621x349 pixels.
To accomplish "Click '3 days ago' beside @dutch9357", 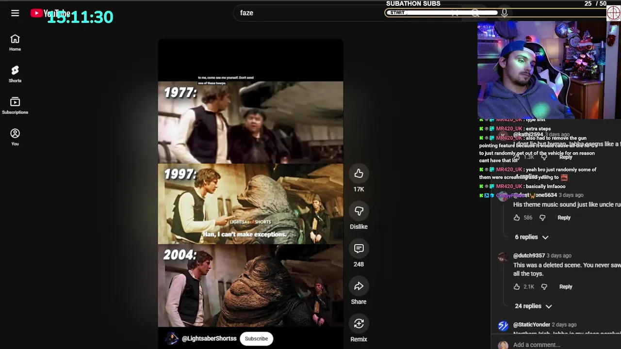I will tap(559, 255).
